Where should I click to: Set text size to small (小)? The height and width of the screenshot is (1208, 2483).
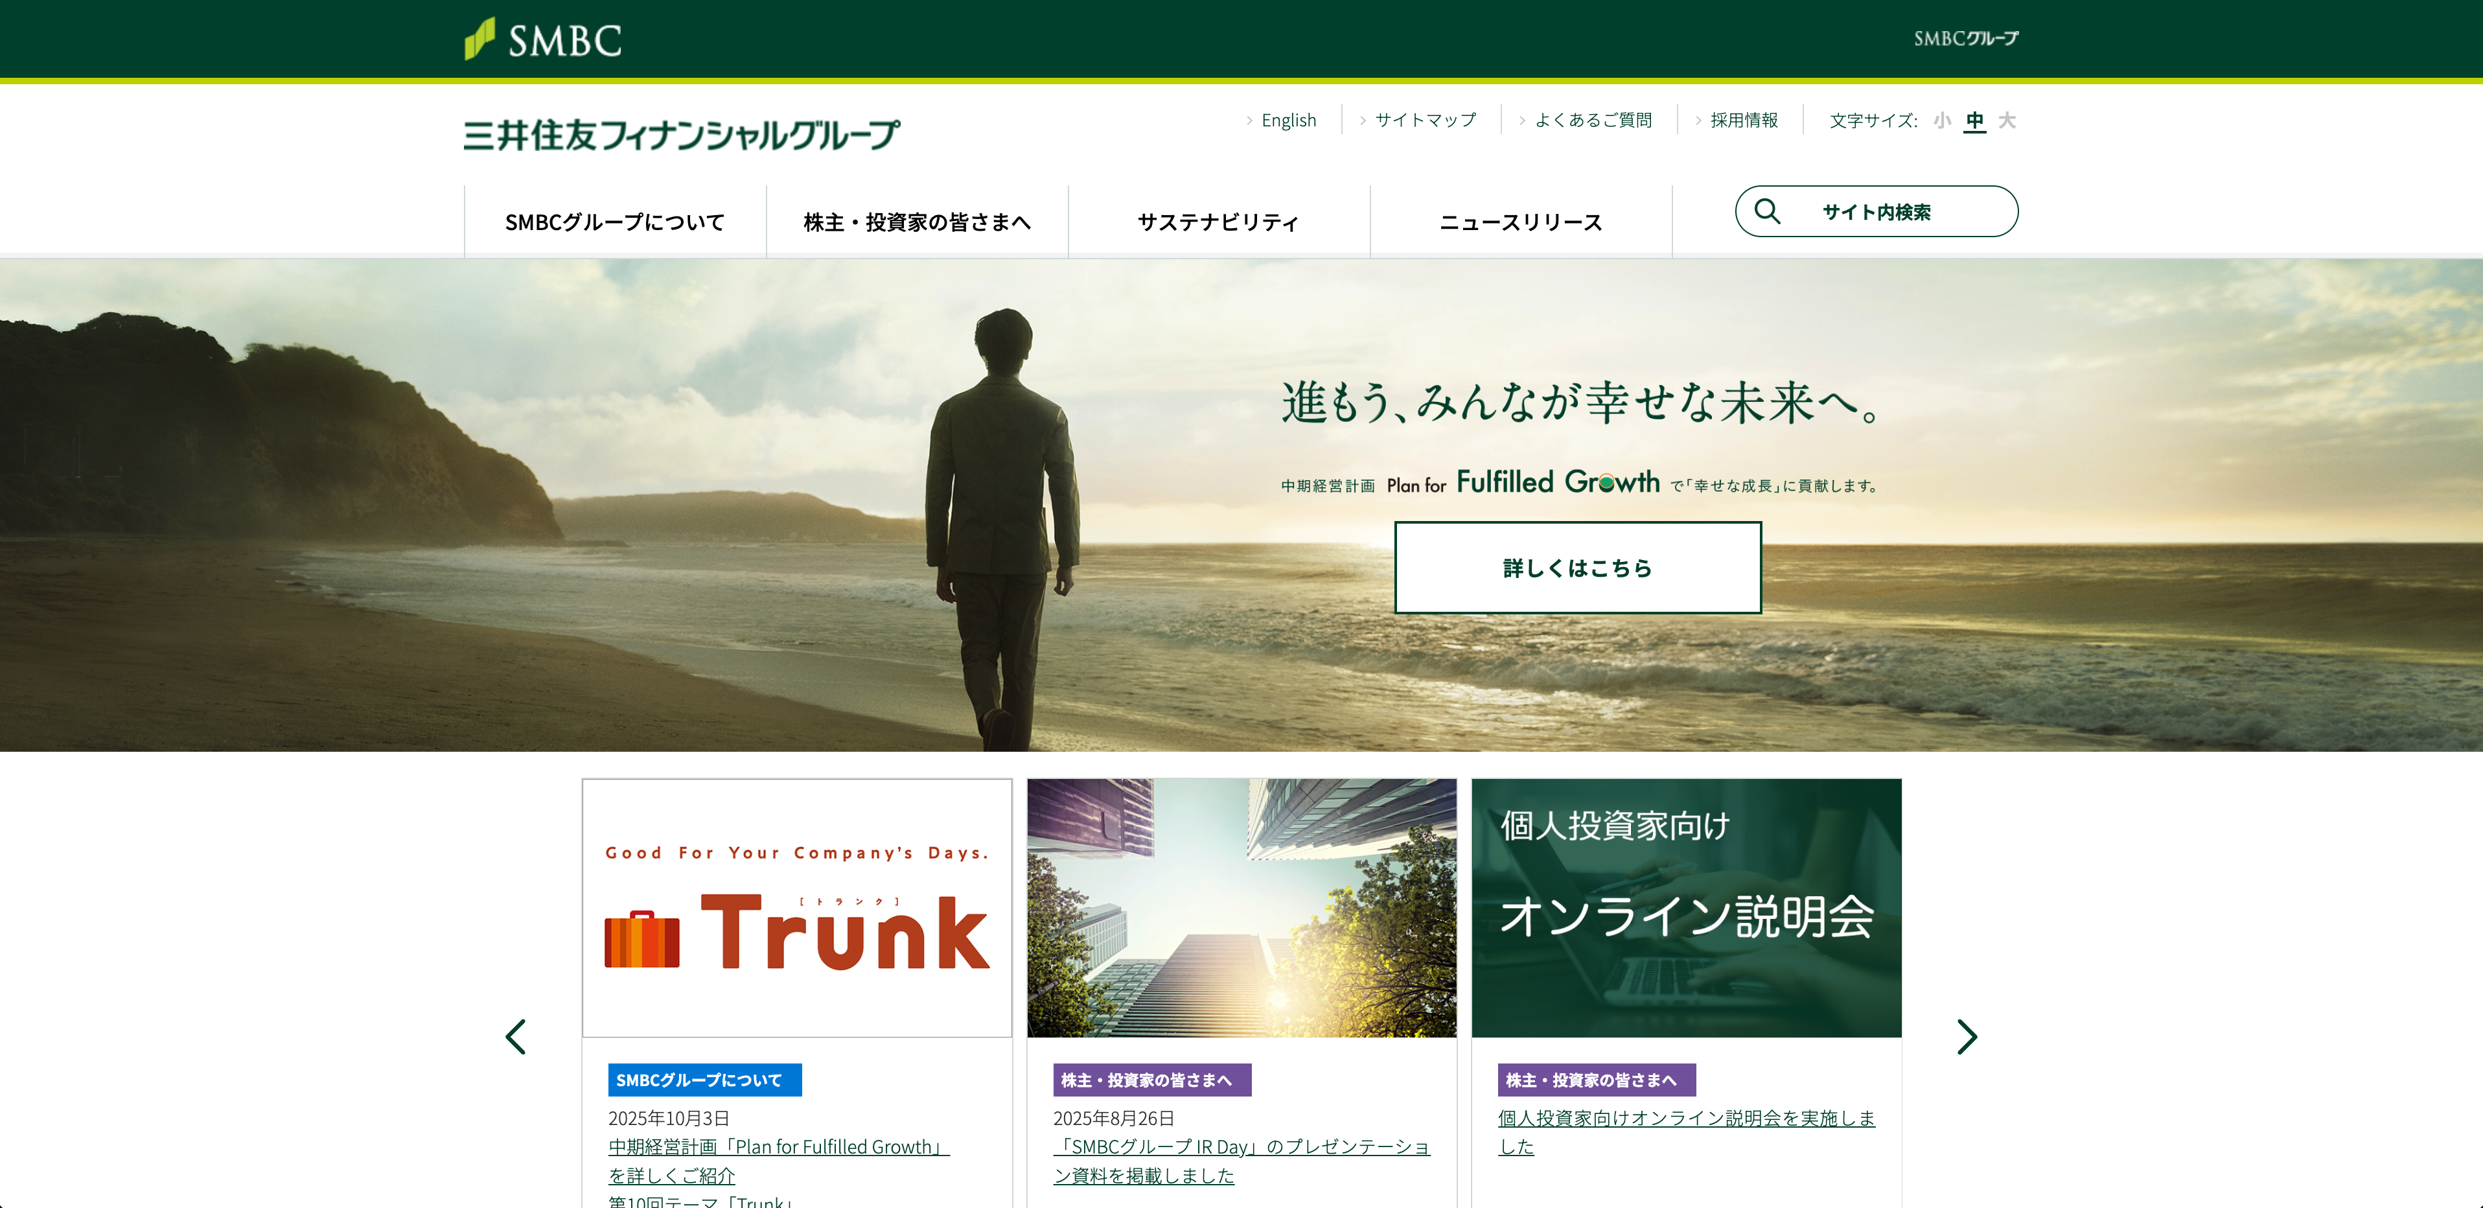click(1941, 121)
